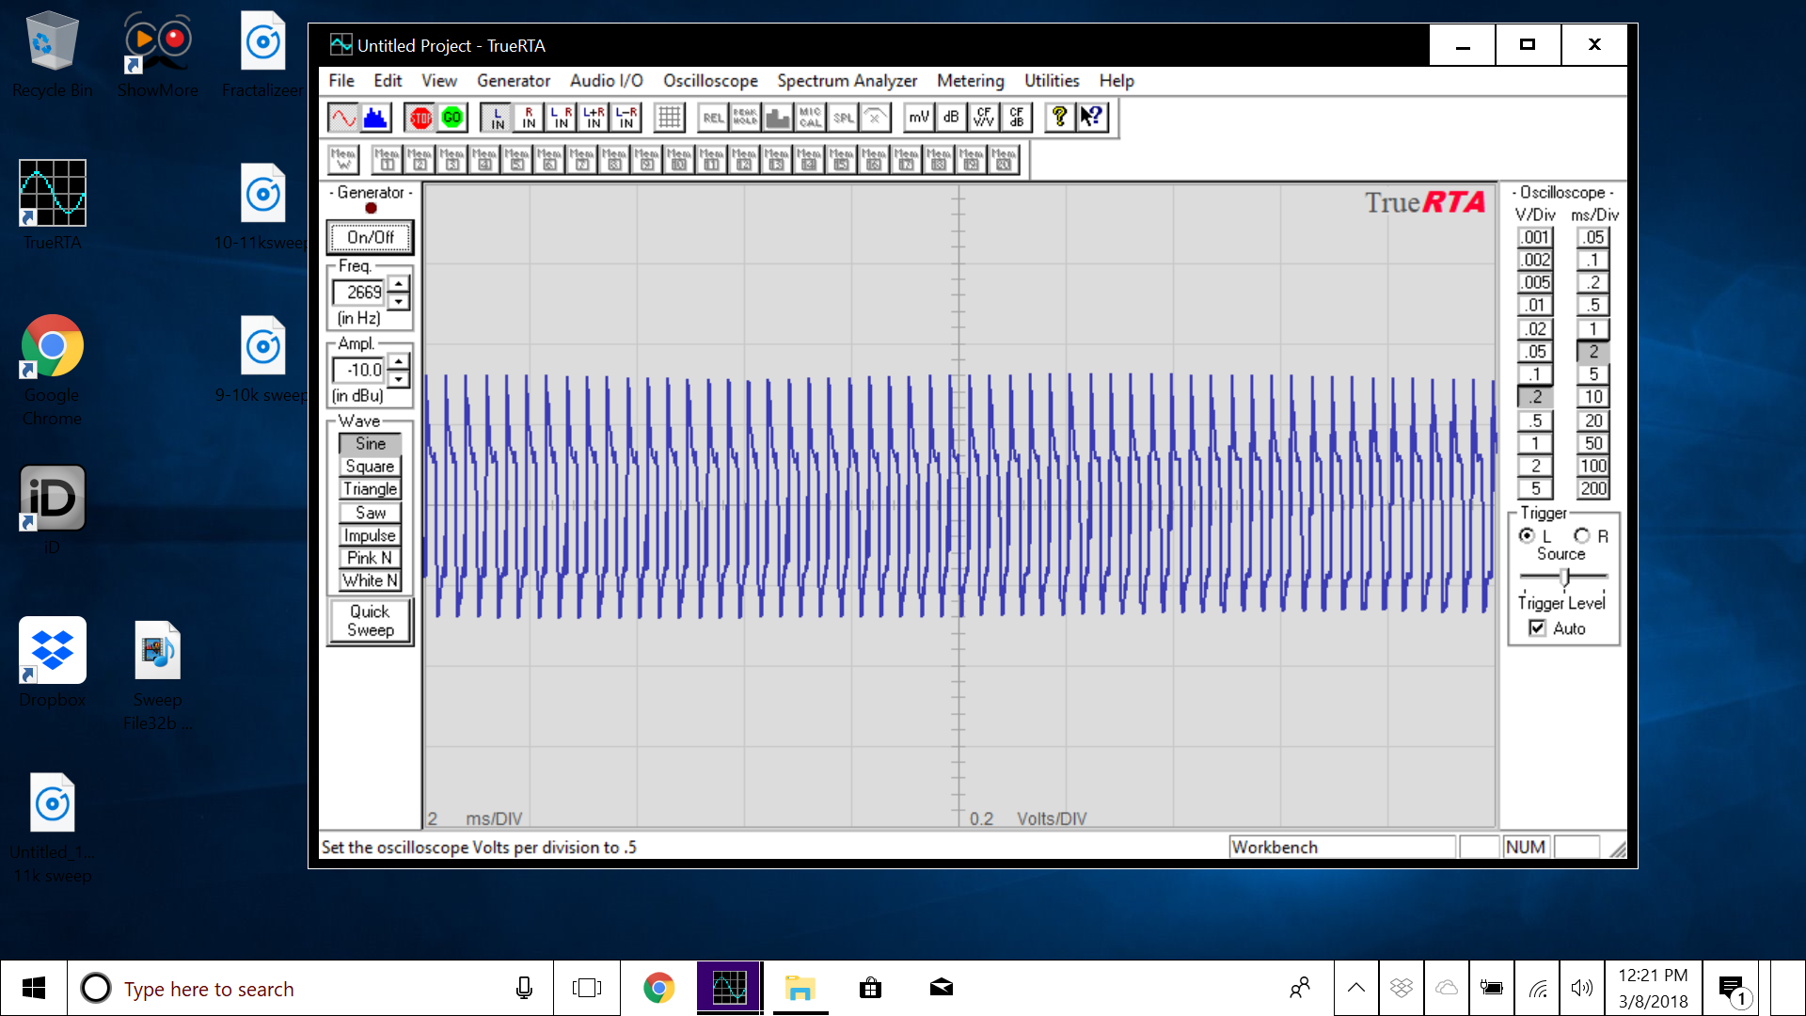Toggle the generator On/Off button
This screenshot has width=1806, height=1016.
click(370, 237)
